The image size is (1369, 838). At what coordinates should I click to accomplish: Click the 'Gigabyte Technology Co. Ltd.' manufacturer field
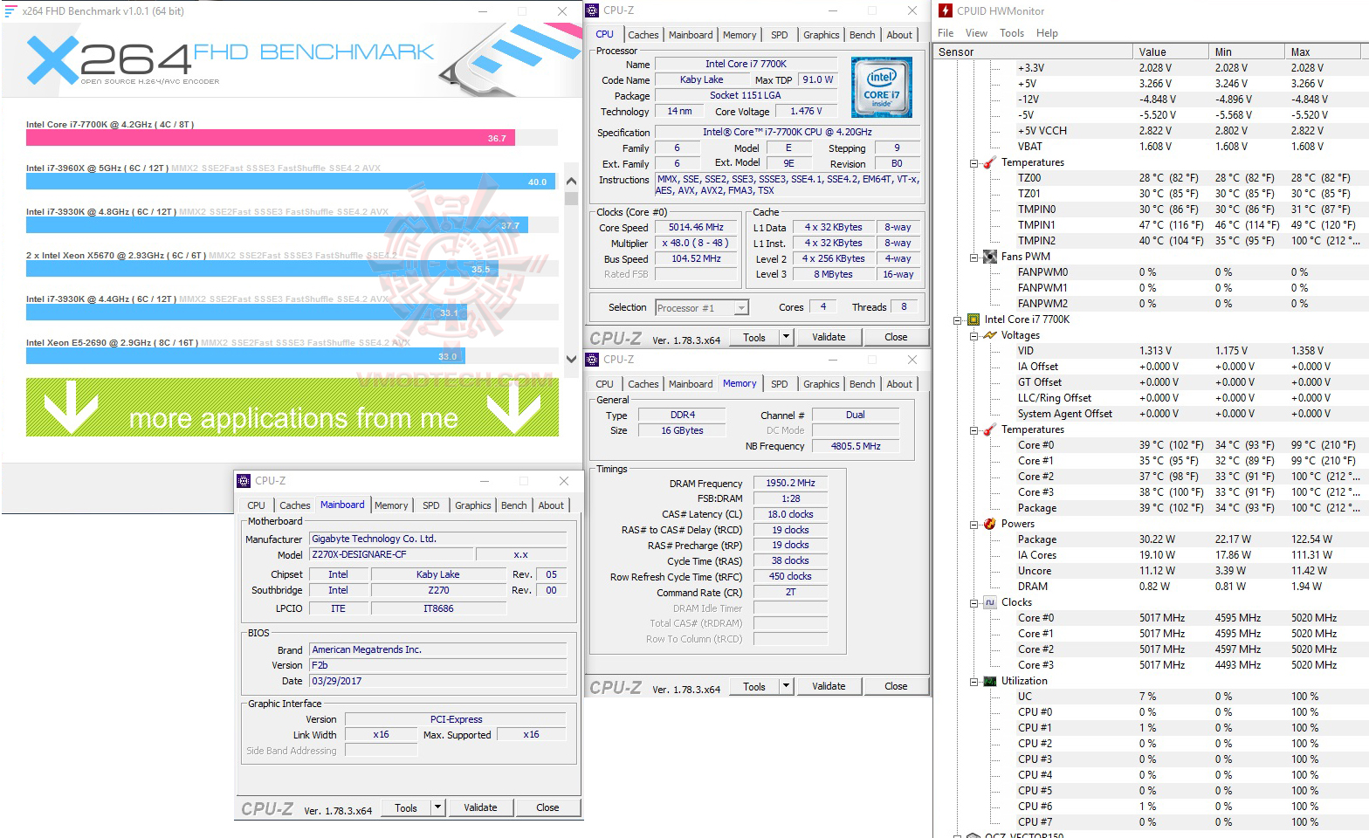(438, 539)
